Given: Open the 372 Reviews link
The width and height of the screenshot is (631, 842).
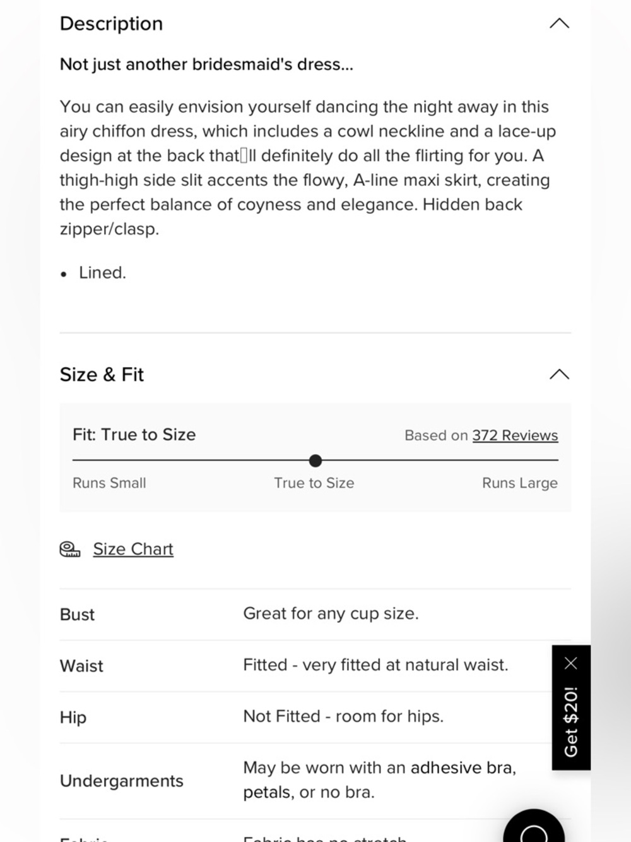Looking at the screenshot, I should pyautogui.click(x=515, y=435).
